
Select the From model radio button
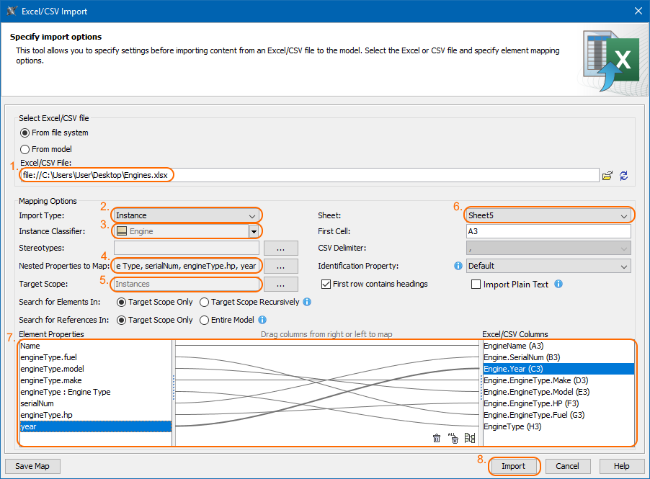pyautogui.click(x=26, y=149)
